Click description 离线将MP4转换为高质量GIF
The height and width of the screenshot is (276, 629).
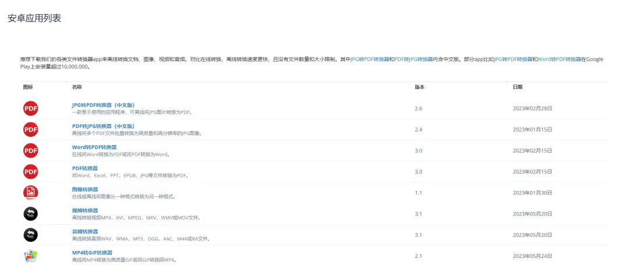click(x=125, y=260)
